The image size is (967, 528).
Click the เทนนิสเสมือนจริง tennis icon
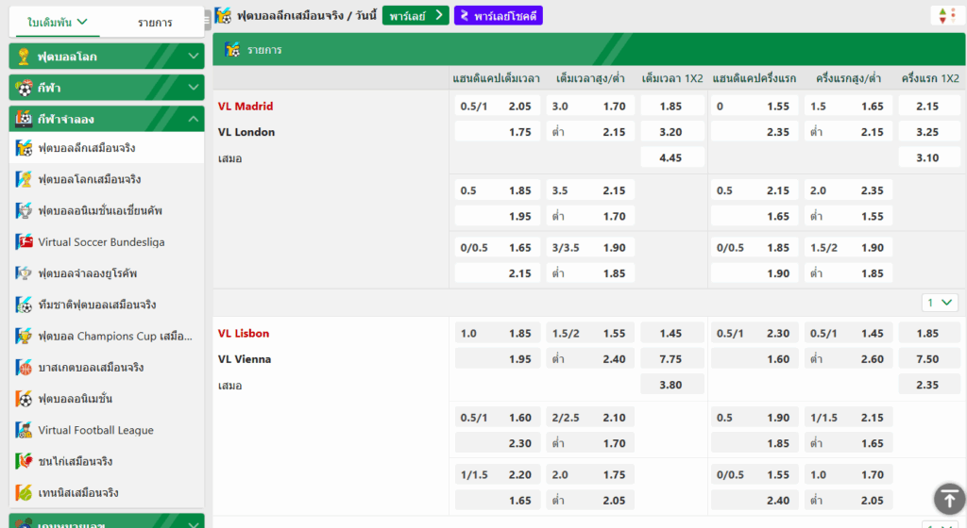24,493
